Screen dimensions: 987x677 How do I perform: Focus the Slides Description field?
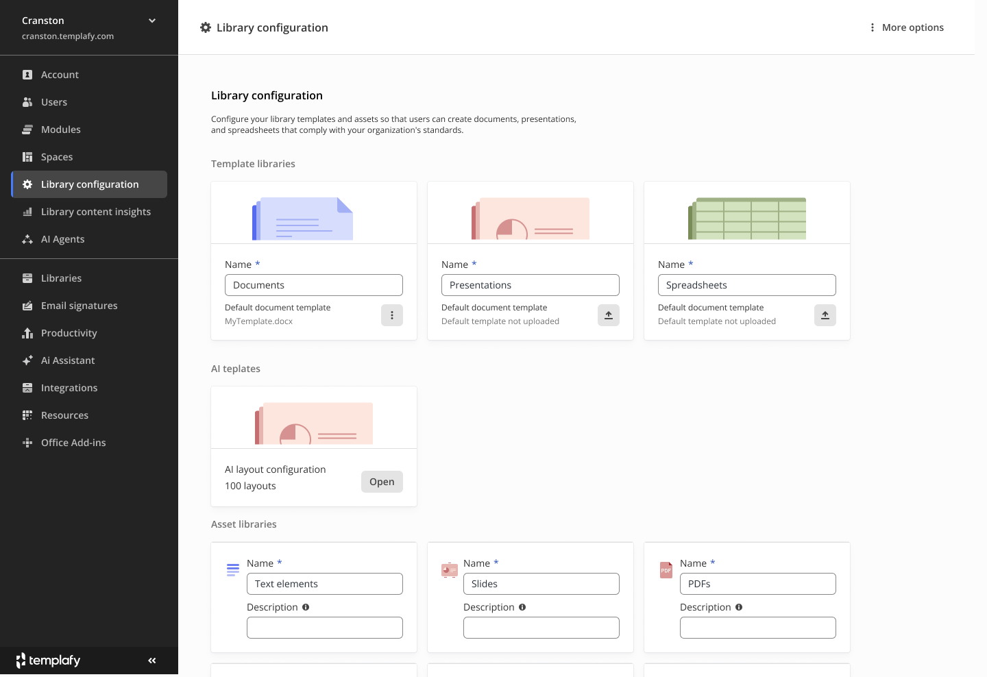(x=541, y=628)
